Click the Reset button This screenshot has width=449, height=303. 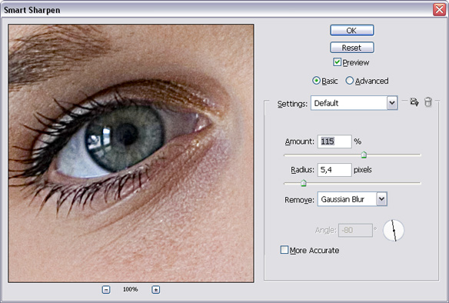[351, 48]
